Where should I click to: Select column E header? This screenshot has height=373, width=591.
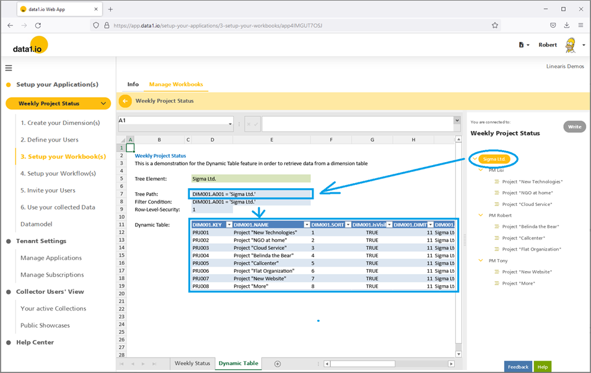pos(271,140)
